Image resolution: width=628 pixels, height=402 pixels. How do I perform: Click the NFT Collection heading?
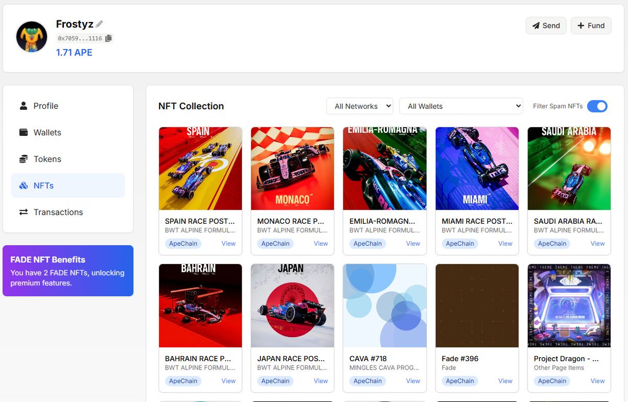click(191, 106)
